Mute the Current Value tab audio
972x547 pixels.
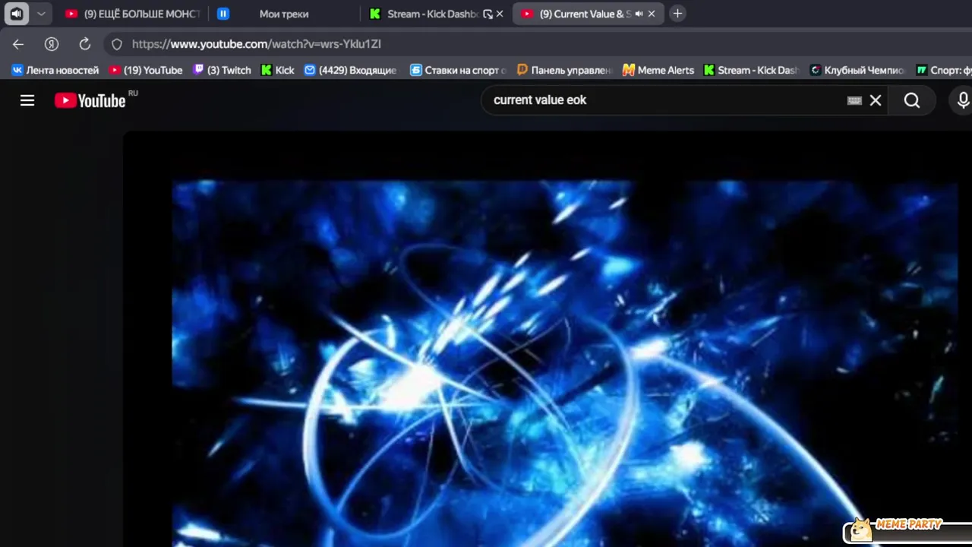(639, 14)
